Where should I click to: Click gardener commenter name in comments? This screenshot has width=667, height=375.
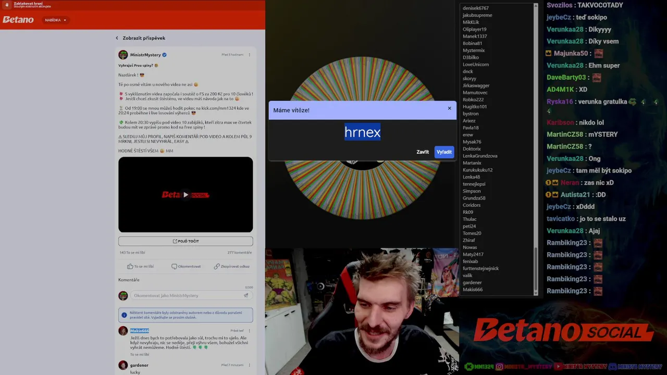pyautogui.click(x=139, y=365)
